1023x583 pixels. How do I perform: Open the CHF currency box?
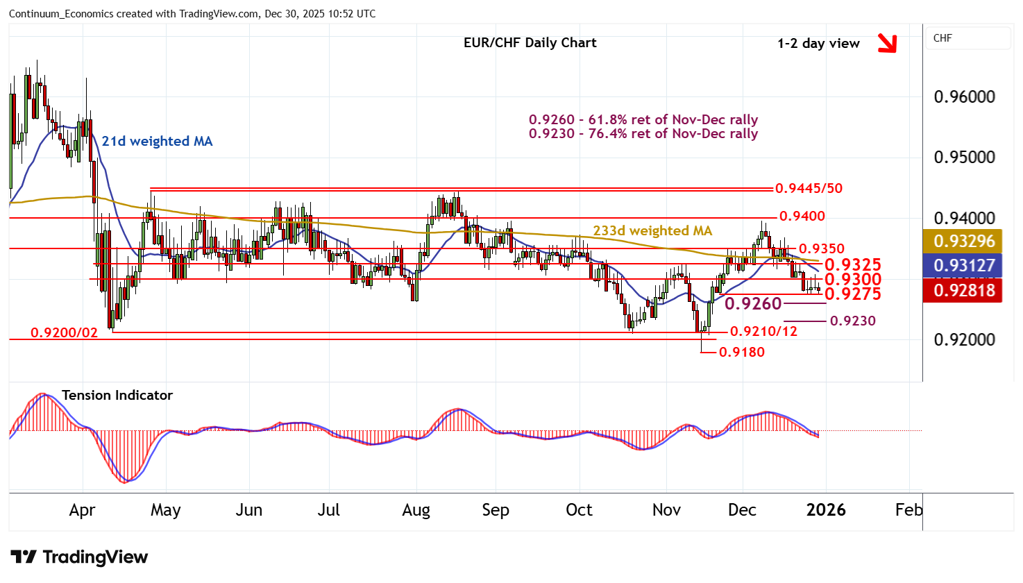point(967,38)
